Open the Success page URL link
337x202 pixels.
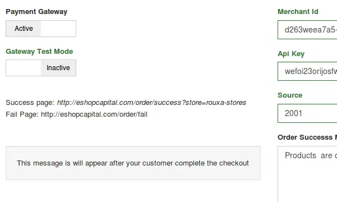(x=151, y=103)
